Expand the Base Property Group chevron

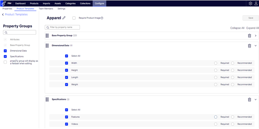point(255,36)
